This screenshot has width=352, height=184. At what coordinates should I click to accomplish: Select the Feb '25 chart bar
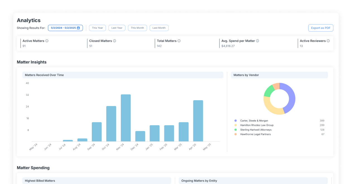(x=169, y=133)
